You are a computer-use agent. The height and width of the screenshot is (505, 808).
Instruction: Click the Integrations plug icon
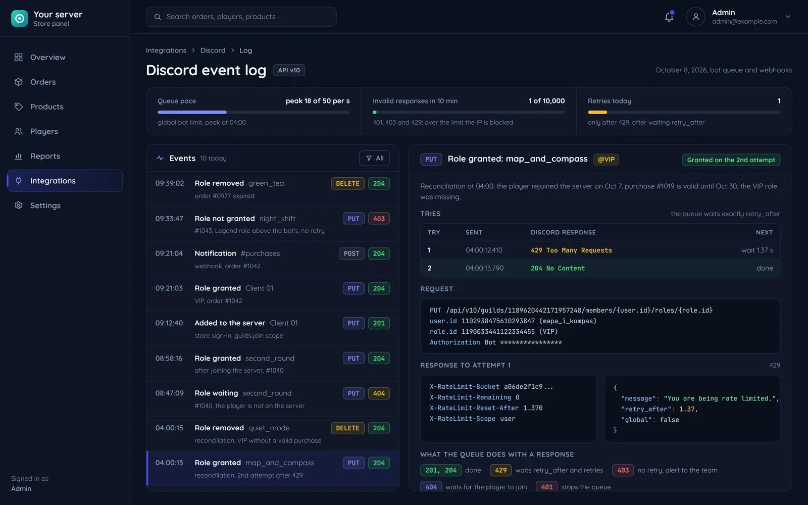tap(19, 181)
